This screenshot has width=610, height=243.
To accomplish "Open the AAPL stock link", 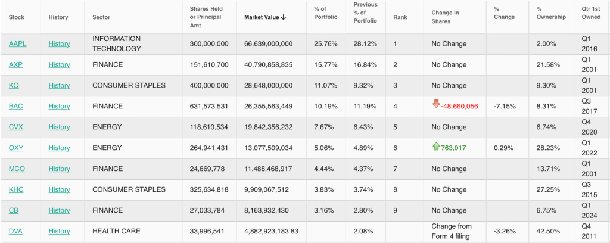I will tap(16, 44).
